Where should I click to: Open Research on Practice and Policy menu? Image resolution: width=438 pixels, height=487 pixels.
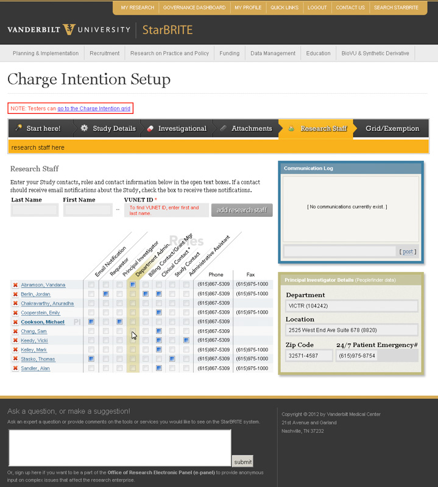click(x=169, y=53)
